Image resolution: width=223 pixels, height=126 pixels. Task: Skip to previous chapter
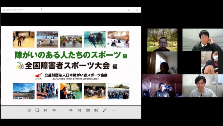click(x=46, y=110)
